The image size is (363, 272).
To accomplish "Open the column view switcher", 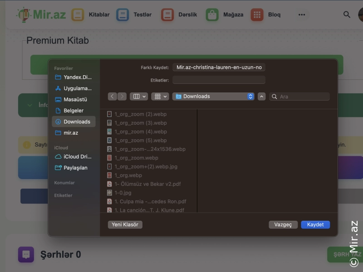I will (138, 97).
